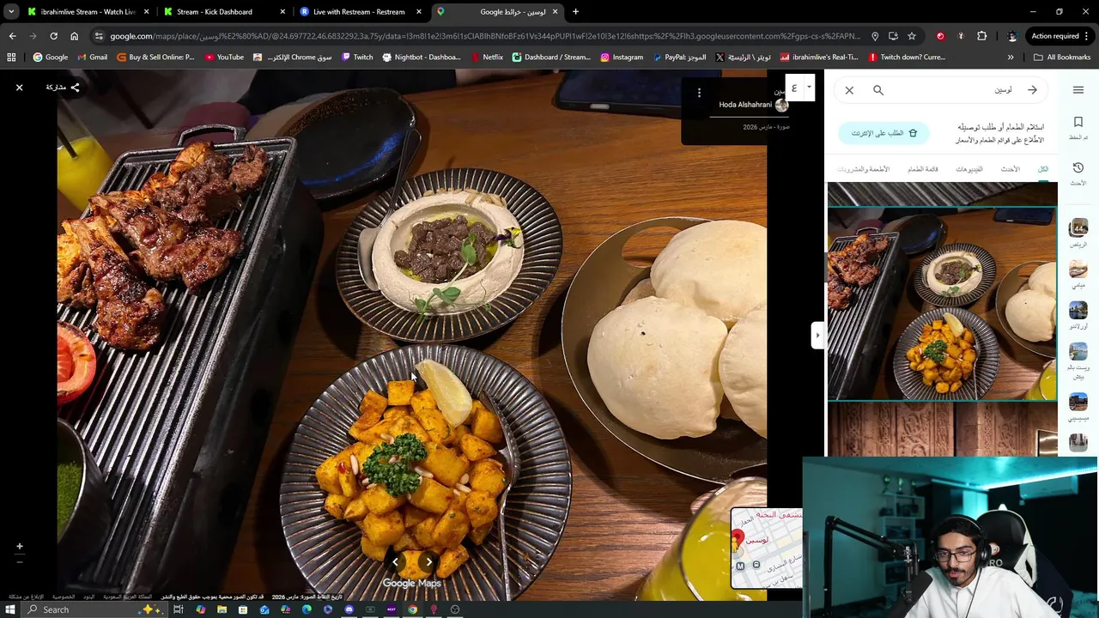The height and width of the screenshot is (618, 1099).
Task: Zoom out the photo with the minus icon
Action: (19, 561)
